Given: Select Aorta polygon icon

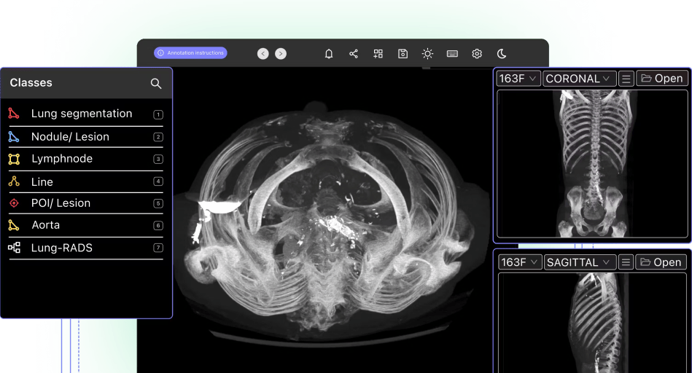Looking at the screenshot, I should click(14, 225).
